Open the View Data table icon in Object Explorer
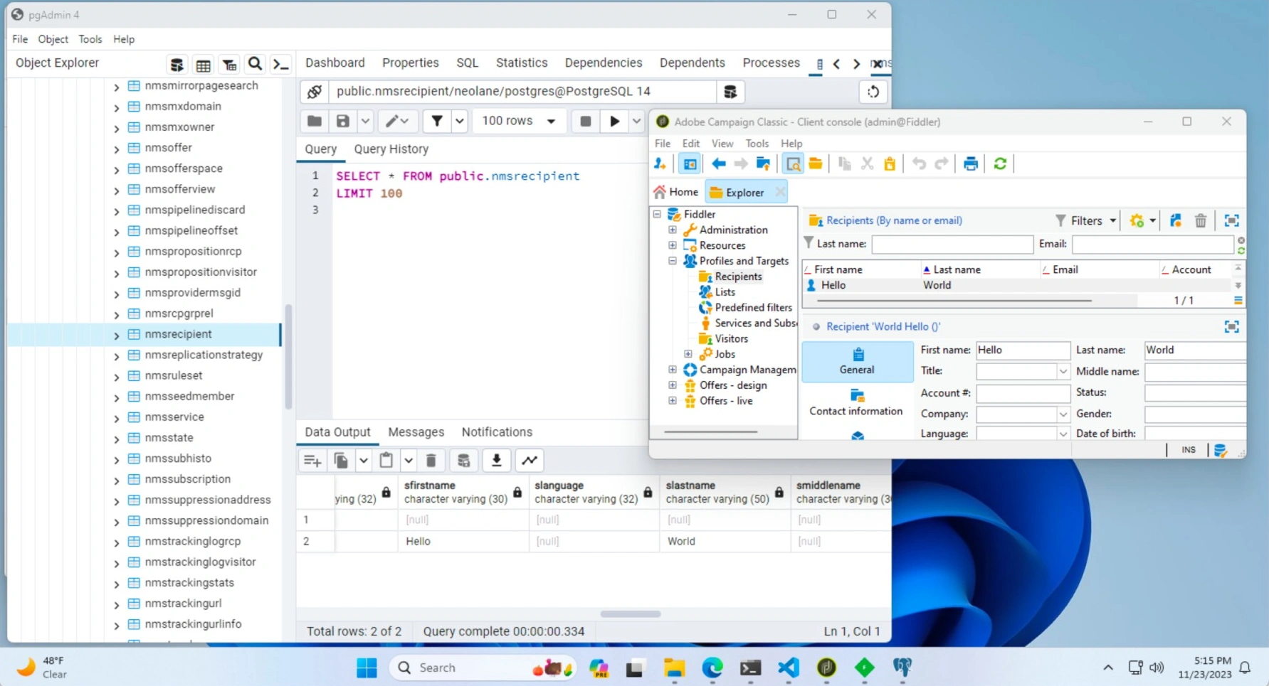The image size is (1269, 686). [x=203, y=65]
